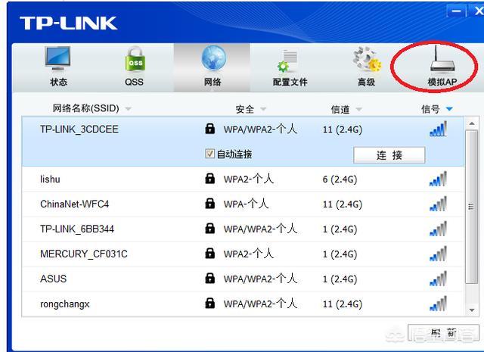Open the QSS lock icon
The image size is (484, 352).
(x=134, y=61)
